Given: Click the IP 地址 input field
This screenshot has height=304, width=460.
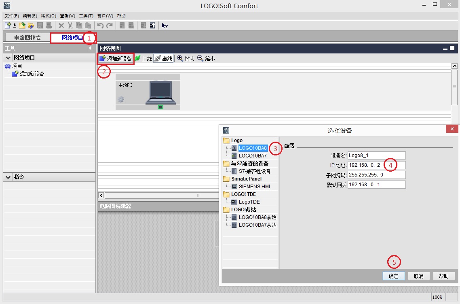Looking at the screenshot, I should [x=377, y=165].
